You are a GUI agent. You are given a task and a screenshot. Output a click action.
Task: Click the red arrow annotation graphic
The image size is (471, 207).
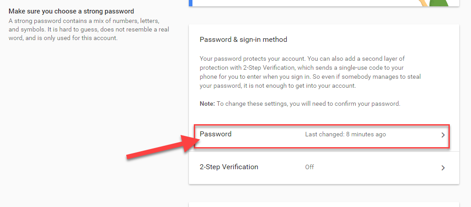[x=158, y=149]
